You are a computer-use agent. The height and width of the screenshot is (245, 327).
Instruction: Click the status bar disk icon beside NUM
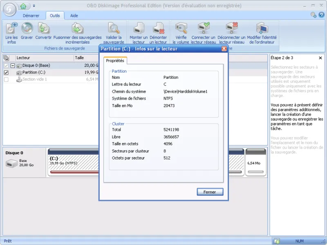[x=277, y=241]
